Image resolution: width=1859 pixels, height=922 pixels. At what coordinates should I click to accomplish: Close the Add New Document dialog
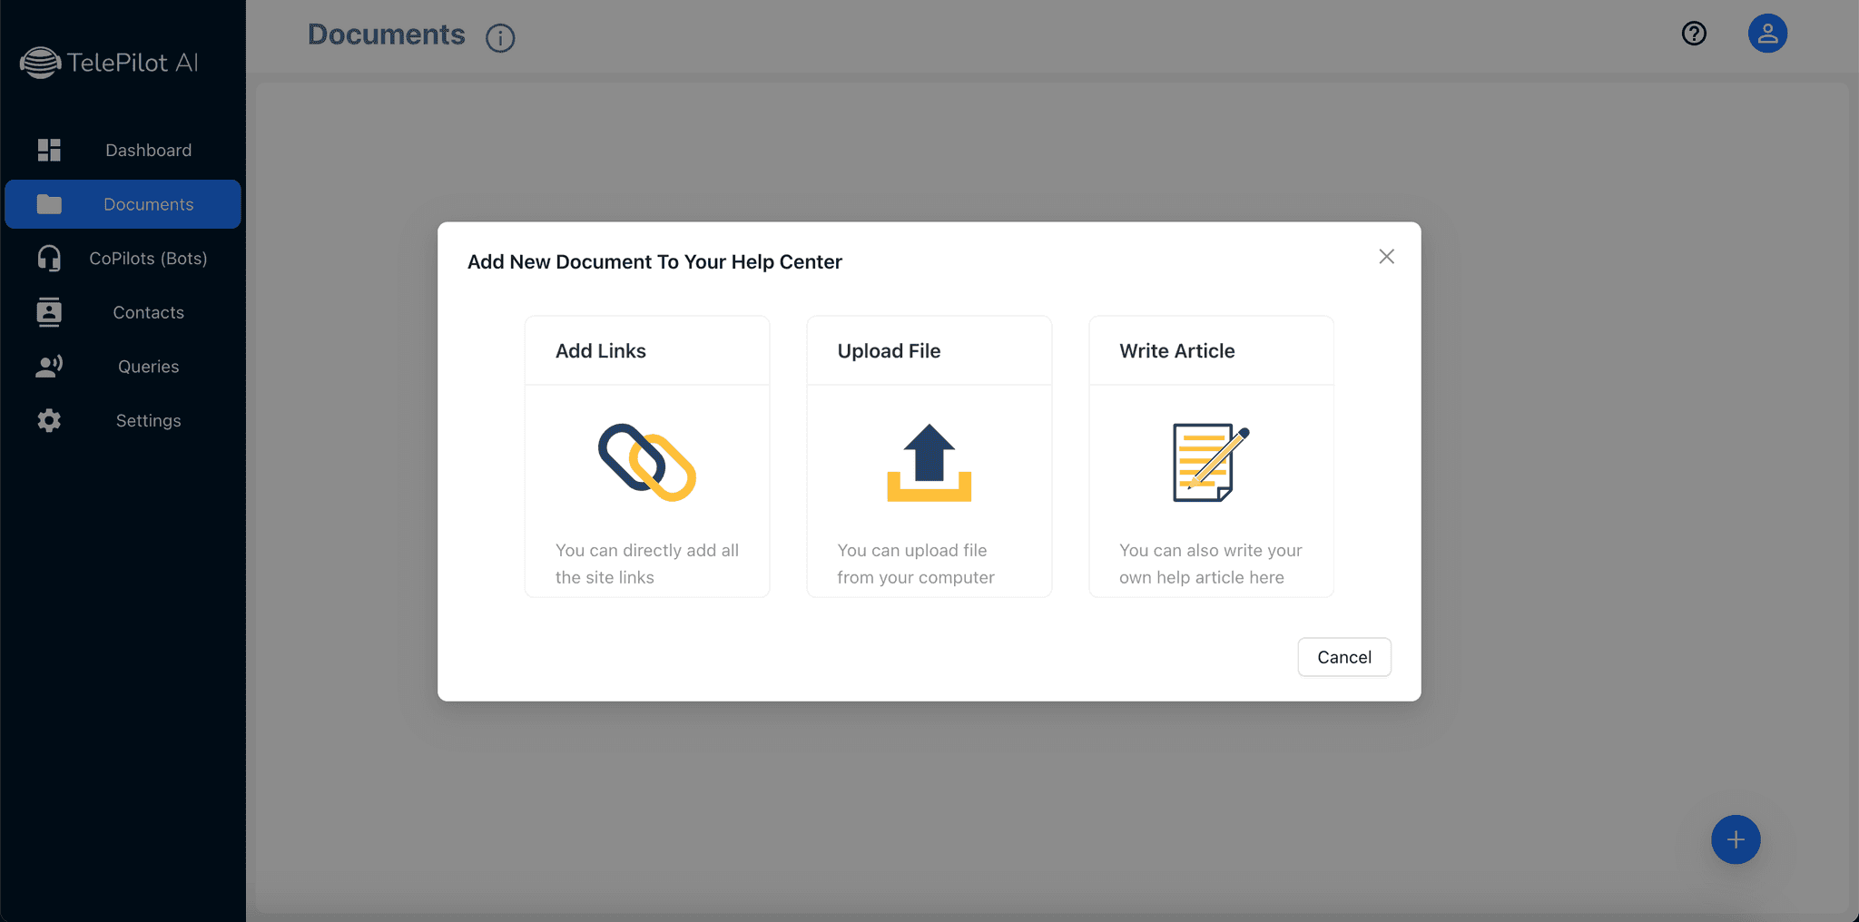point(1386,257)
